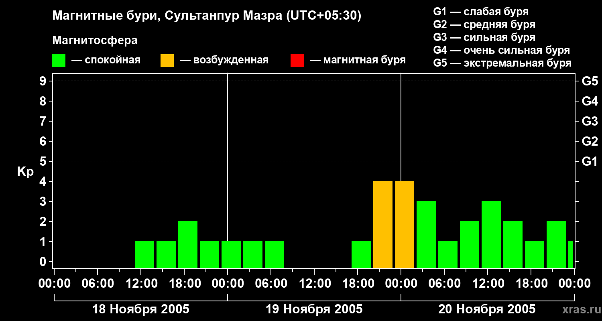
Task: Click the date label 19 Ноября 2005
Action: [x=314, y=309]
